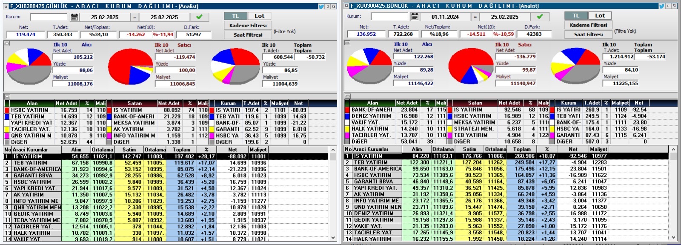Select row 10 DENIZ YATIRIM in right window list

click(x=507, y=213)
